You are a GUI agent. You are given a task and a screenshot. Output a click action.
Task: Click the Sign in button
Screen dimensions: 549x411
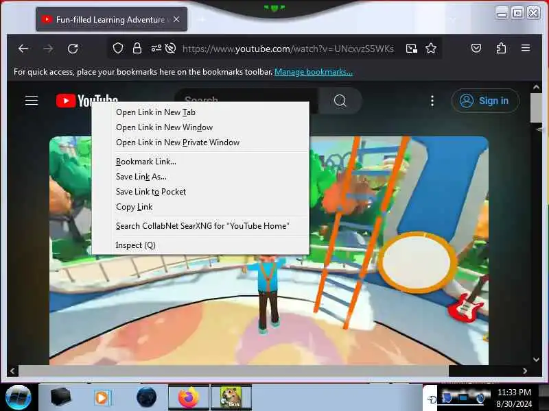click(485, 101)
